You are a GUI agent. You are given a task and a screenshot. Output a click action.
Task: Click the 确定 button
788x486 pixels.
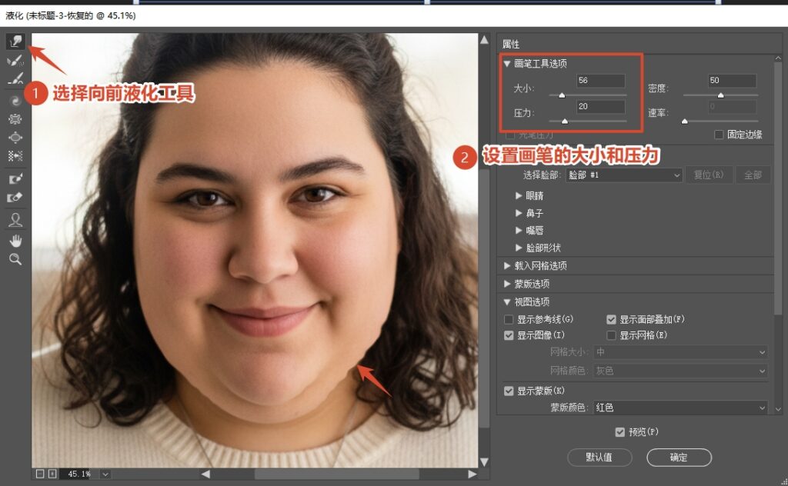679,458
